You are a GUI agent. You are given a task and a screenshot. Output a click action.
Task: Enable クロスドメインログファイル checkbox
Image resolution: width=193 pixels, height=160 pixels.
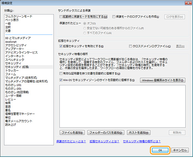(130, 46)
